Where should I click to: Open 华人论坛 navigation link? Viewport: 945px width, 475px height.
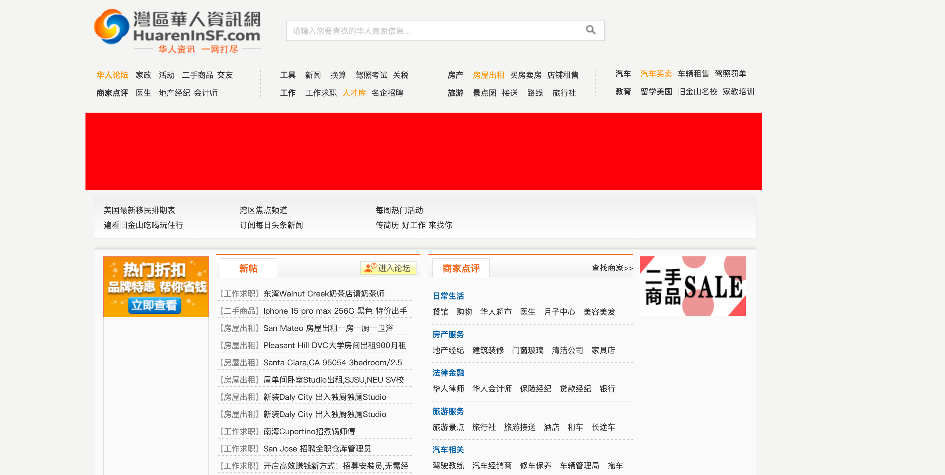click(112, 75)
